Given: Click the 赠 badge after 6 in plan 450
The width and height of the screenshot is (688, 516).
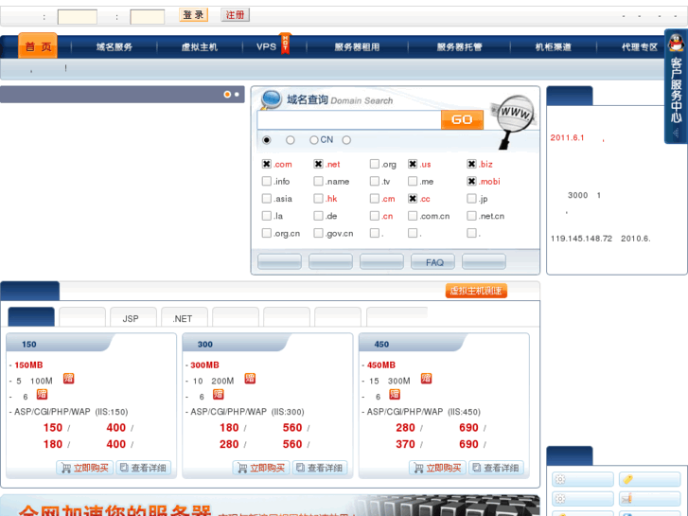Looking at the screenshot, I should point(395,395).
